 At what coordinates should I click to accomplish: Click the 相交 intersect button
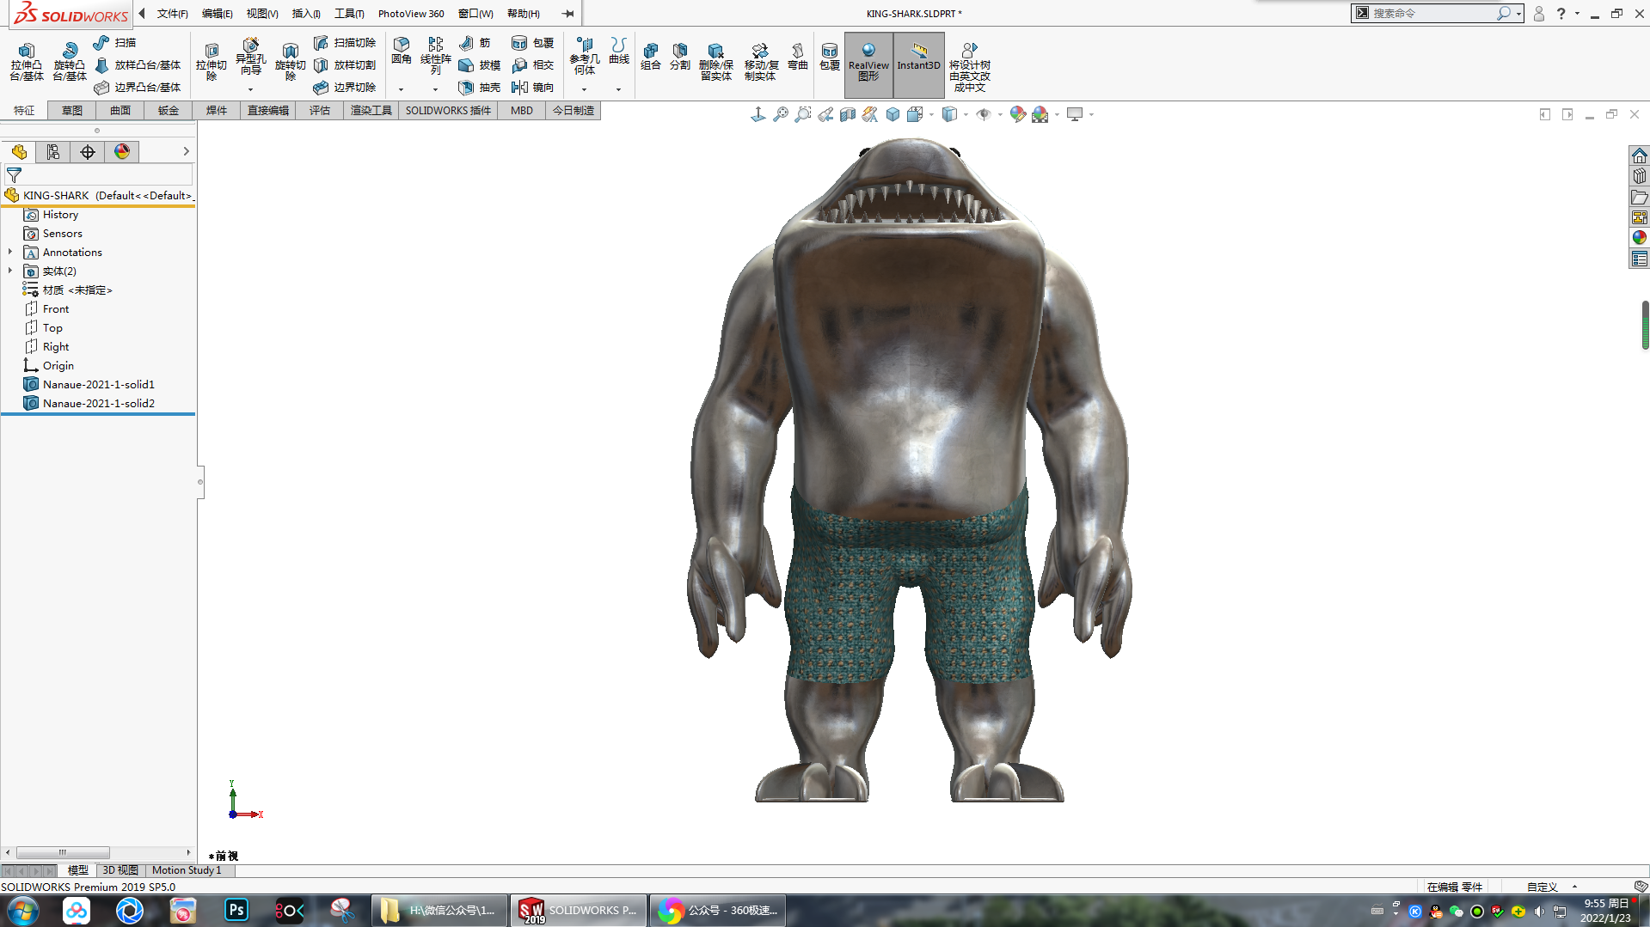tap(532, 65)
